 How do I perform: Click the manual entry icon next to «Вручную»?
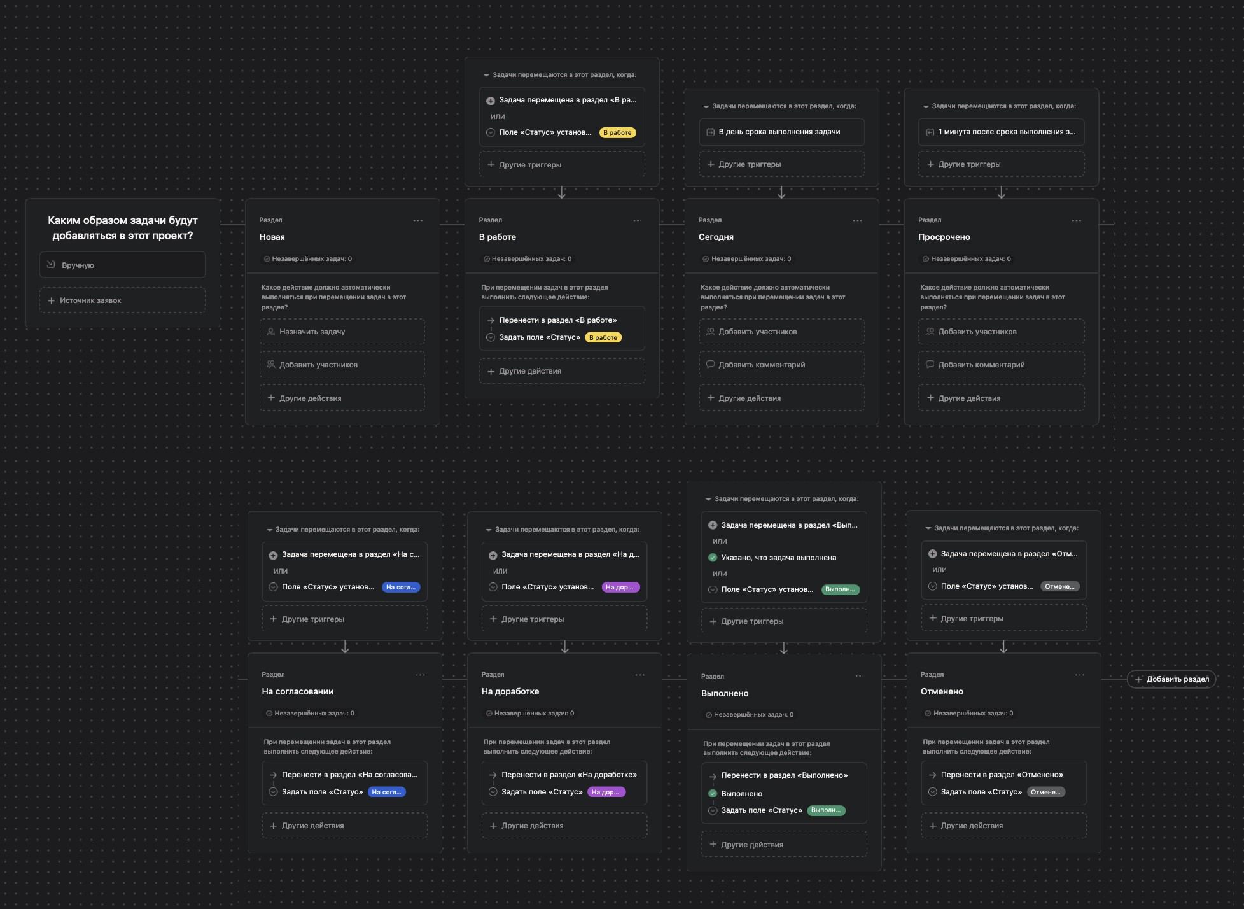pos(52,265)
